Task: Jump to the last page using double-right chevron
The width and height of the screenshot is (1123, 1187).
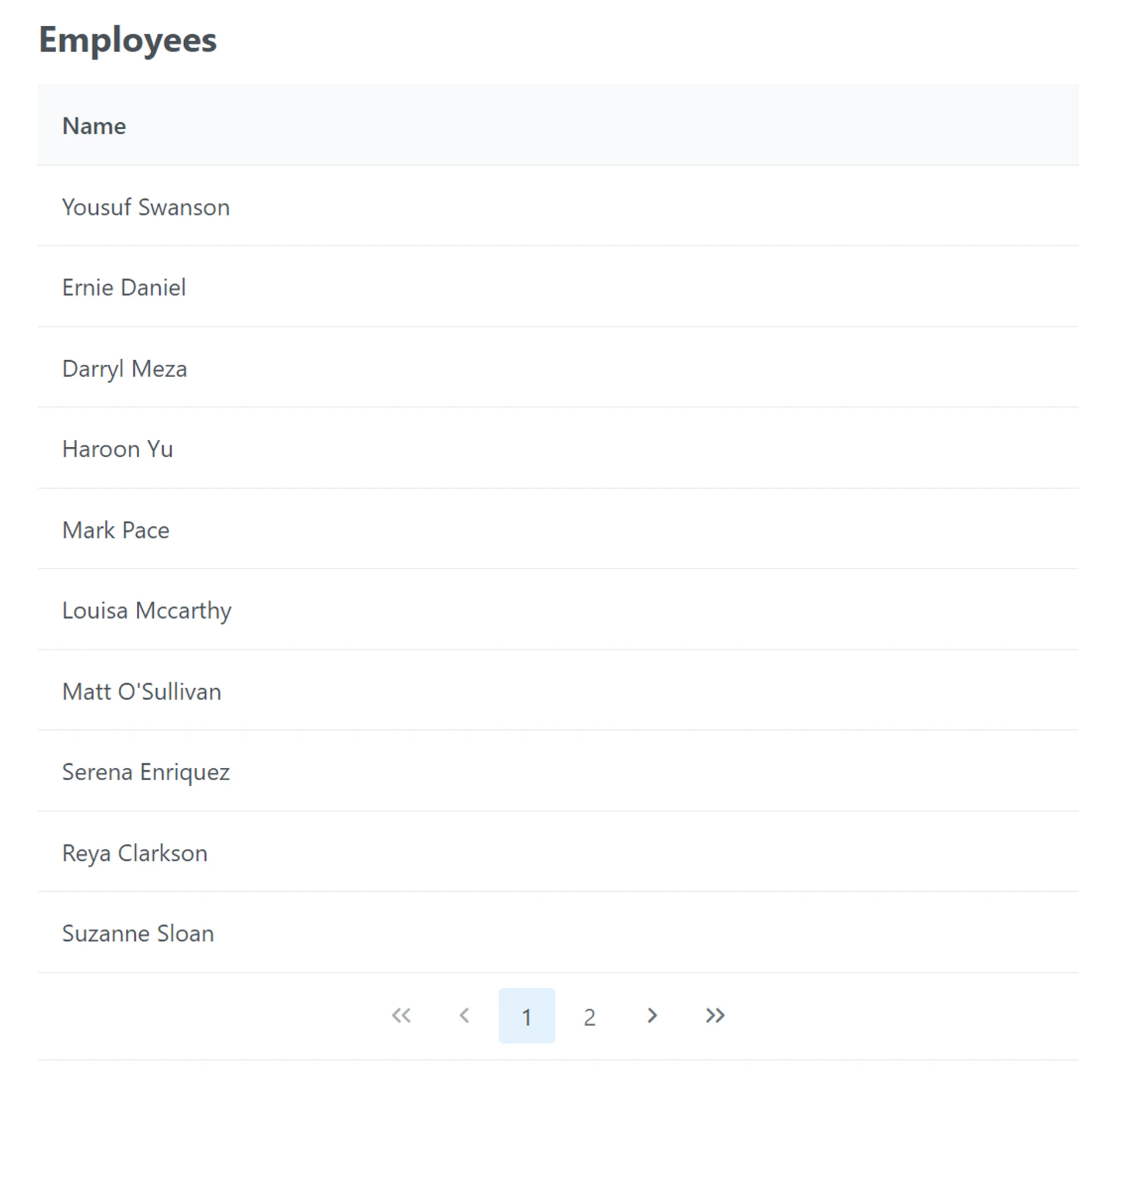Action: [715, 1015]
